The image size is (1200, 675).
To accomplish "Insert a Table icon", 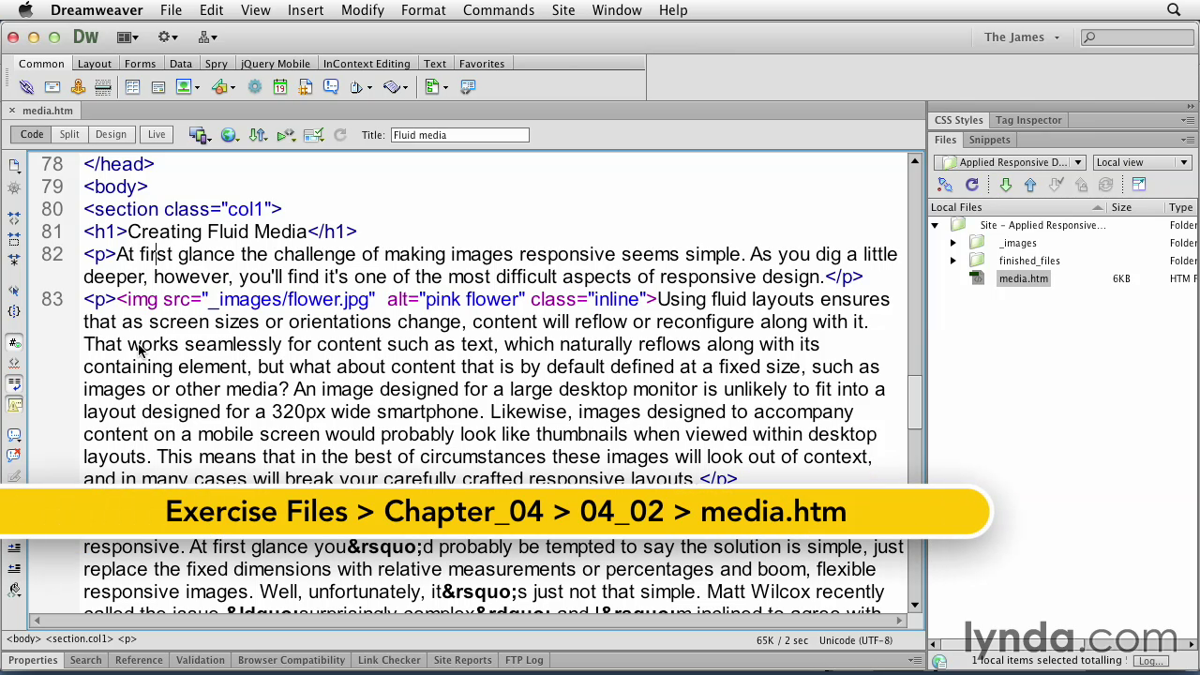I will click(x=132, y=87).
